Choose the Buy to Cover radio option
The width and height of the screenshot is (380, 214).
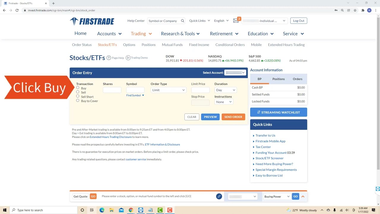tap(78, 100)
